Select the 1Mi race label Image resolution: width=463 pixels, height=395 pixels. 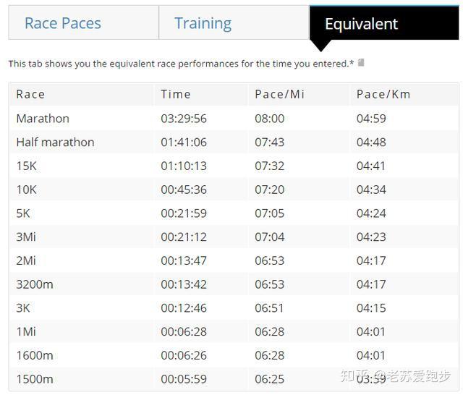(x=26, y=332)
